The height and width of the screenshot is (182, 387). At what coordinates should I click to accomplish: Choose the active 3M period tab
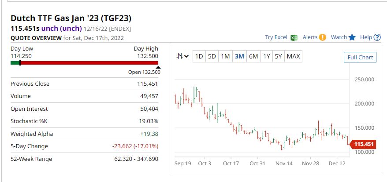239,56
